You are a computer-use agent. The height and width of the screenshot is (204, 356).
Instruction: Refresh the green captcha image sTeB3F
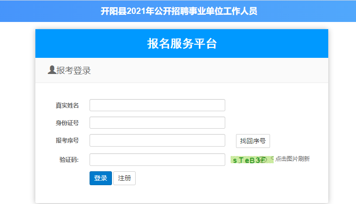252,160
